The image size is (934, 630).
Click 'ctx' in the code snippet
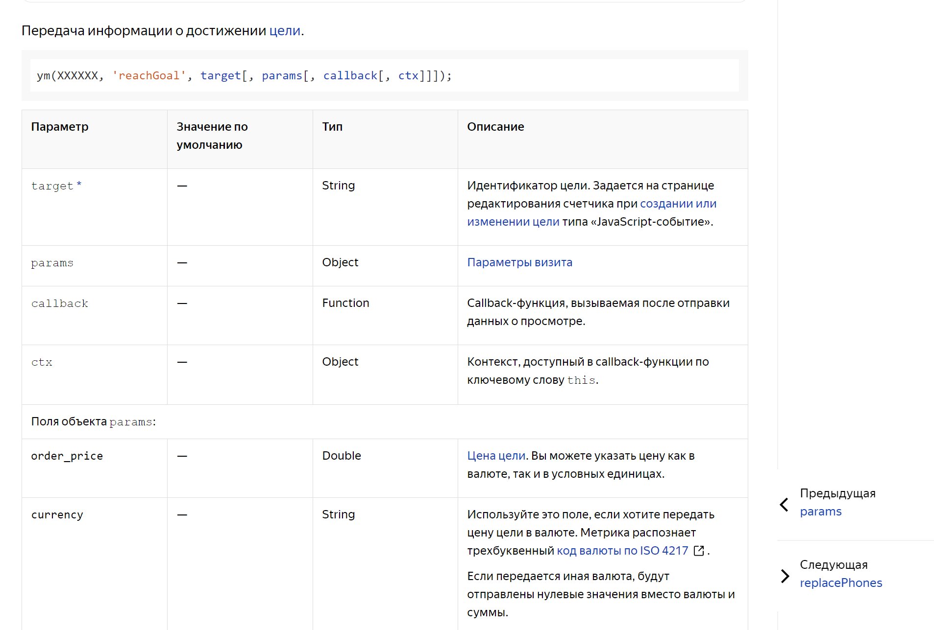click(408, 76)
